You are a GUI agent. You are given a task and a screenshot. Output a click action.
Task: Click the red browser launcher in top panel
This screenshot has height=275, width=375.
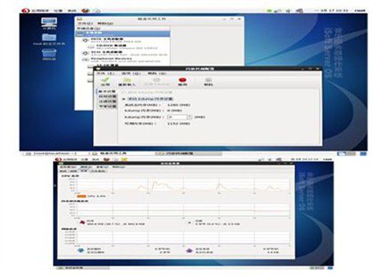[85, 10]
